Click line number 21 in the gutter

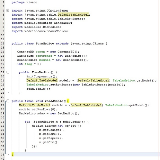tap(3, 81)
